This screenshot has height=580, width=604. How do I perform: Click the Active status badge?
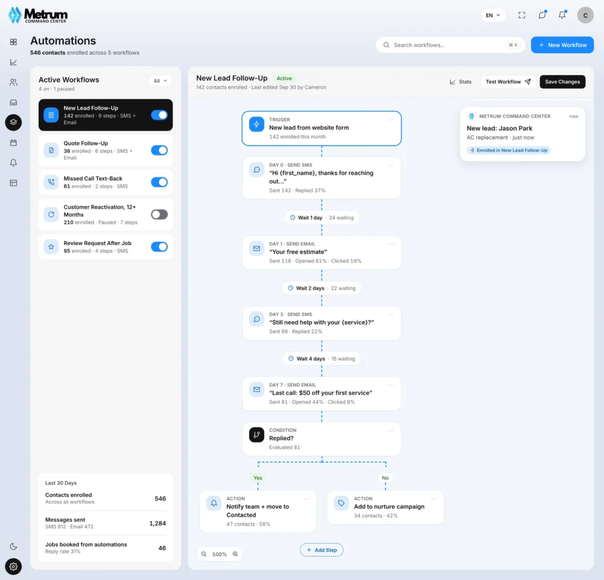coord(284,78)
